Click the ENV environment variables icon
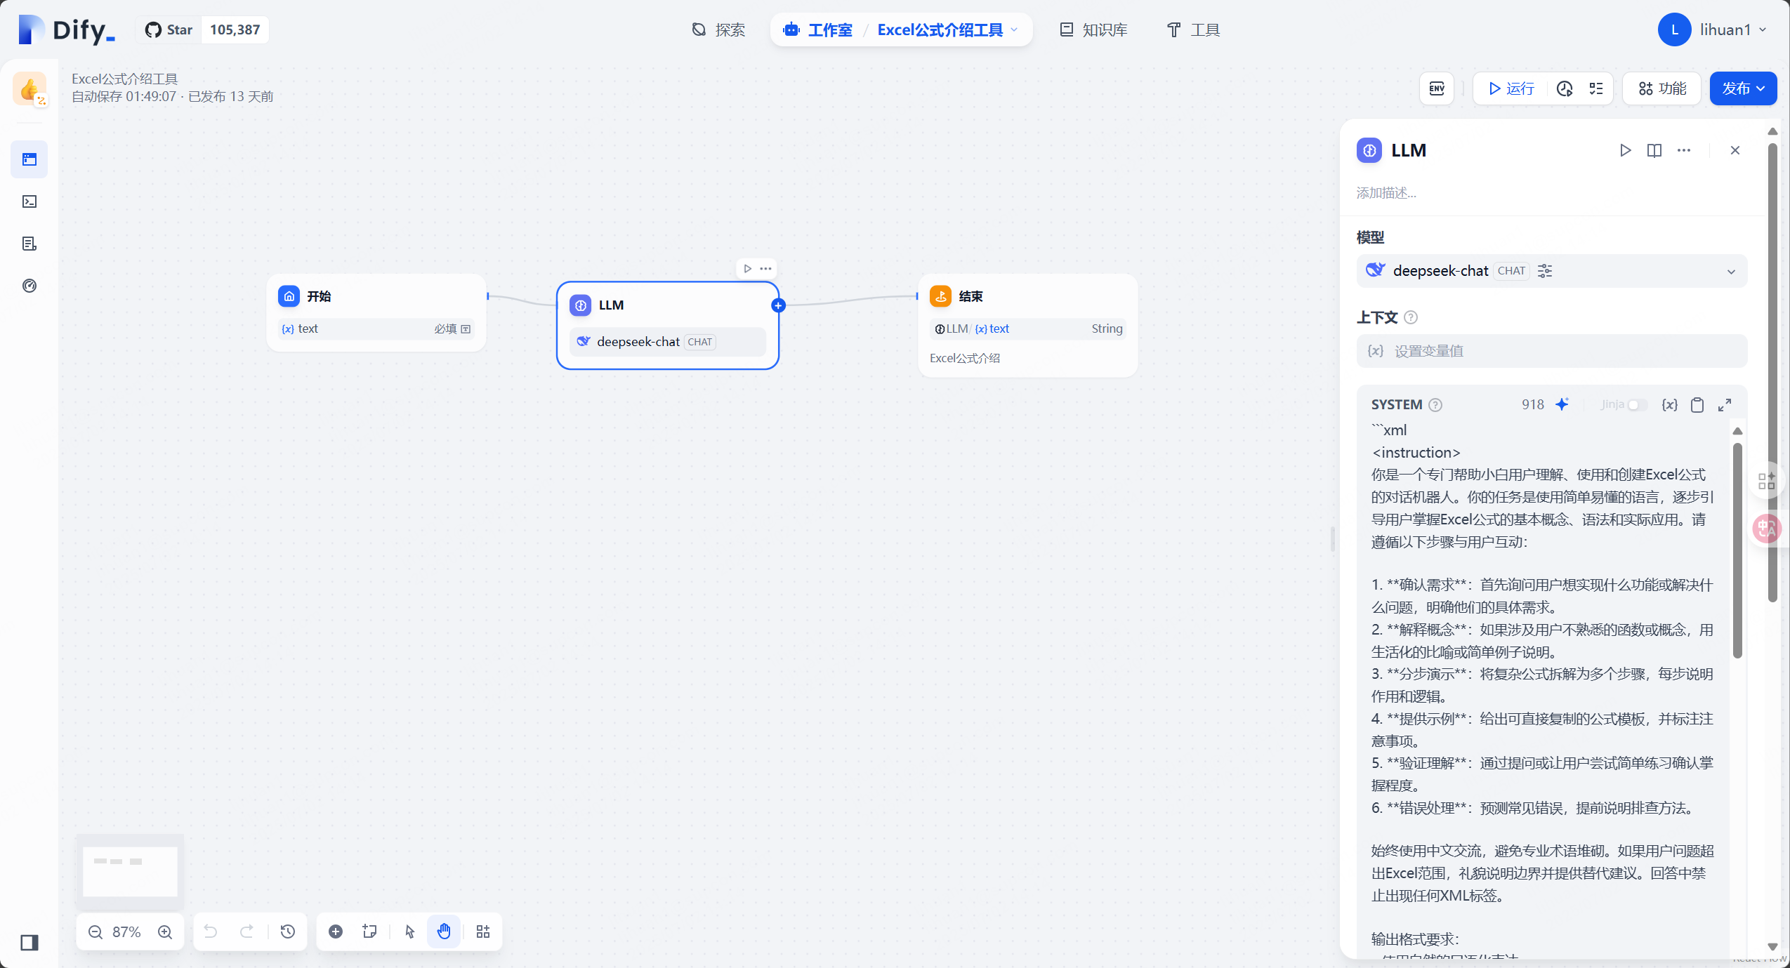The width and height of the screenshot is (1790, 968). click(x=1436, y=88)
